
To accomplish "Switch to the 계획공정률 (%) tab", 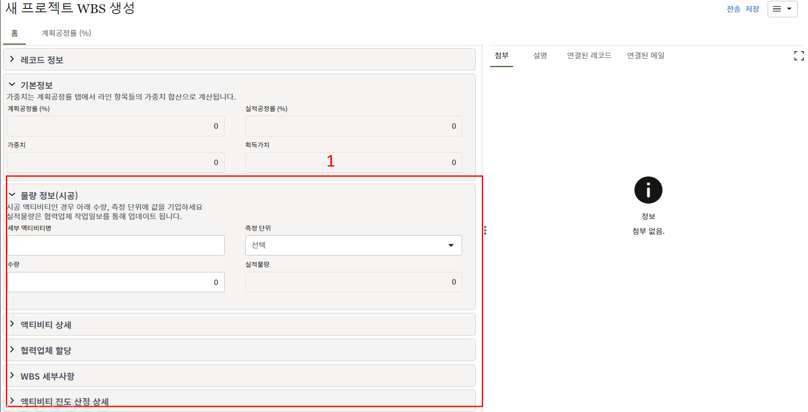I will (66, 33).
